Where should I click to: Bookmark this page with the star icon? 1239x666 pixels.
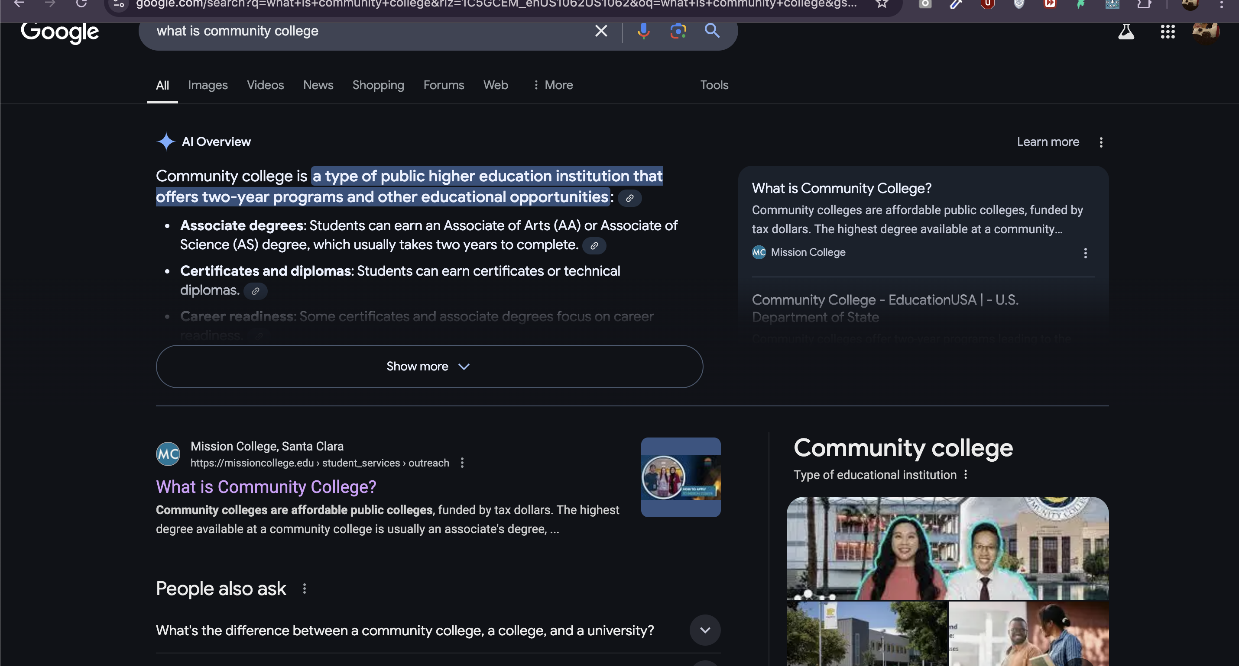[x=882, y=4]
